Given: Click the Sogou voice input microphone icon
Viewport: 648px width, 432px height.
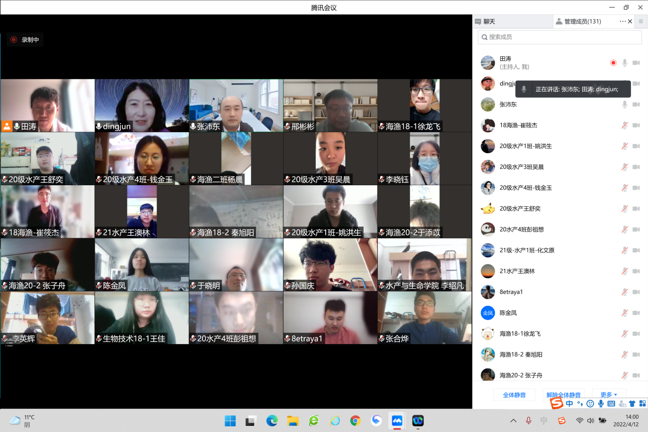Looking at the screenshot, I should (601, 403).
